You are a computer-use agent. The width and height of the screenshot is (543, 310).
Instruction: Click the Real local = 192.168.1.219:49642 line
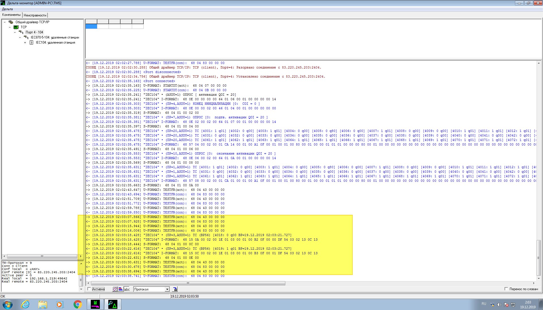point(35,278)
